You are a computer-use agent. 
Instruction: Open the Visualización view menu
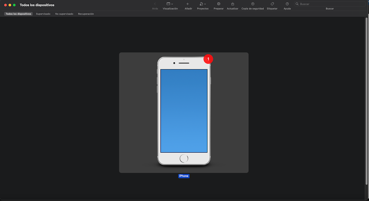point(170,4)
